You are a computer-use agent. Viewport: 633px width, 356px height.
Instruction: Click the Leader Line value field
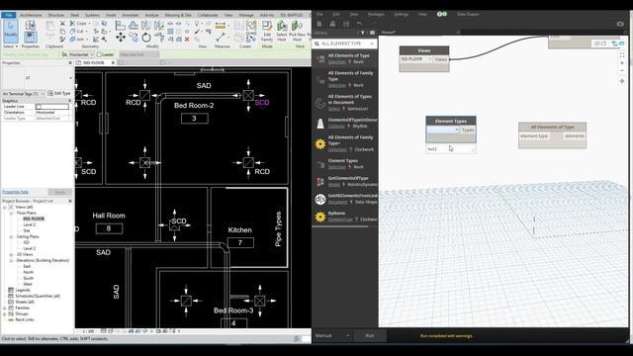[x=52, y=107]
